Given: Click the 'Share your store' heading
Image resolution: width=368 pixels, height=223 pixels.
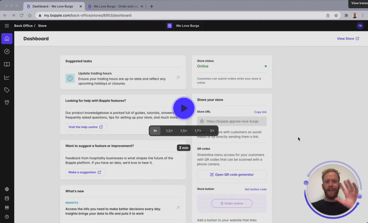Looking at the screenshot, I should (210, 100).
